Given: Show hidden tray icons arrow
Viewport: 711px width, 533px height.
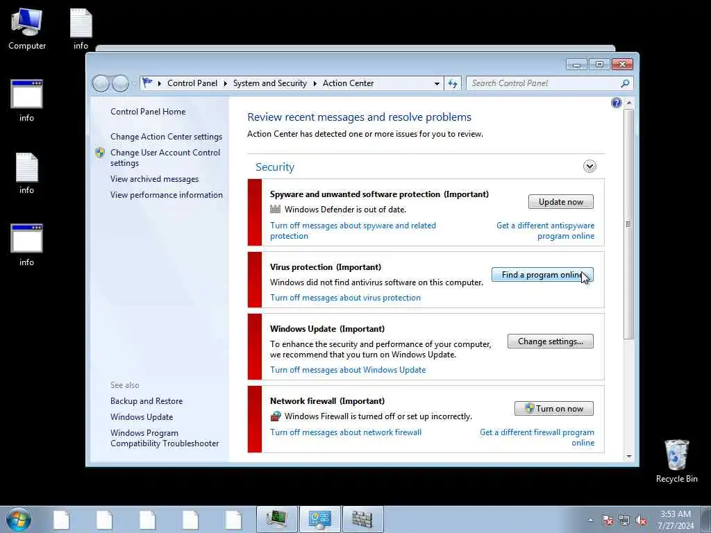Looking at the screenshot, I should [x=590, y=520].
